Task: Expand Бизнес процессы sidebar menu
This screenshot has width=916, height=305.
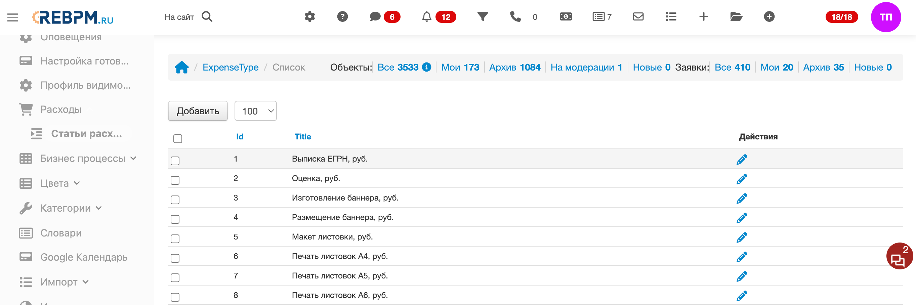Action: 78,158
